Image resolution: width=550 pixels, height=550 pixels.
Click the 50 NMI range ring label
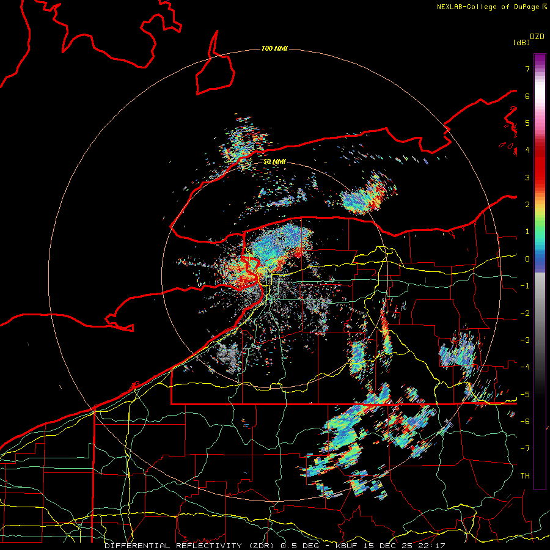pyautogui.click(x=274, y=162)
